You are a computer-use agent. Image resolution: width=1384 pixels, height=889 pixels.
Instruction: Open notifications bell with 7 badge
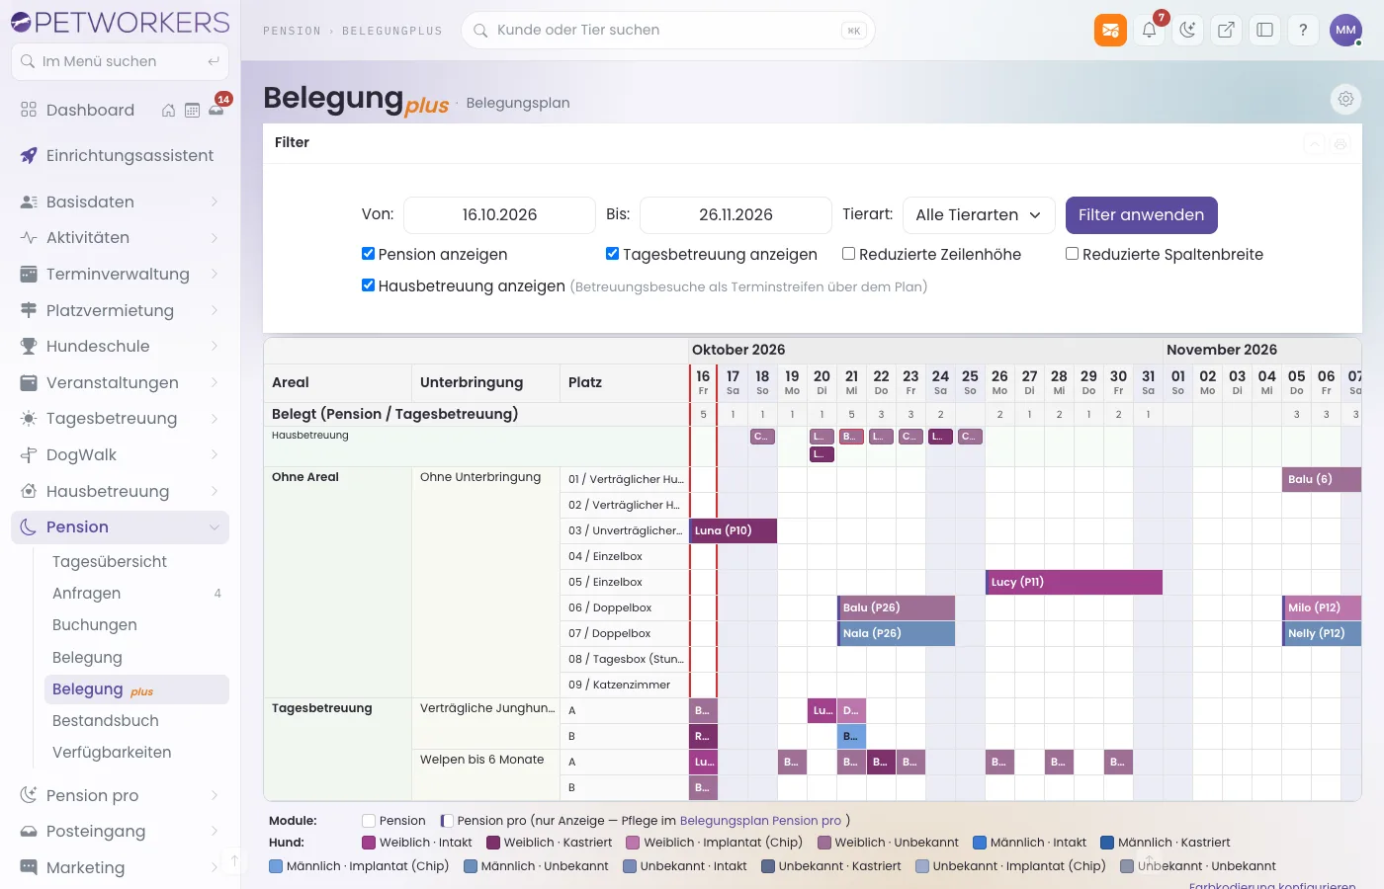click(x=1149, y=30)
